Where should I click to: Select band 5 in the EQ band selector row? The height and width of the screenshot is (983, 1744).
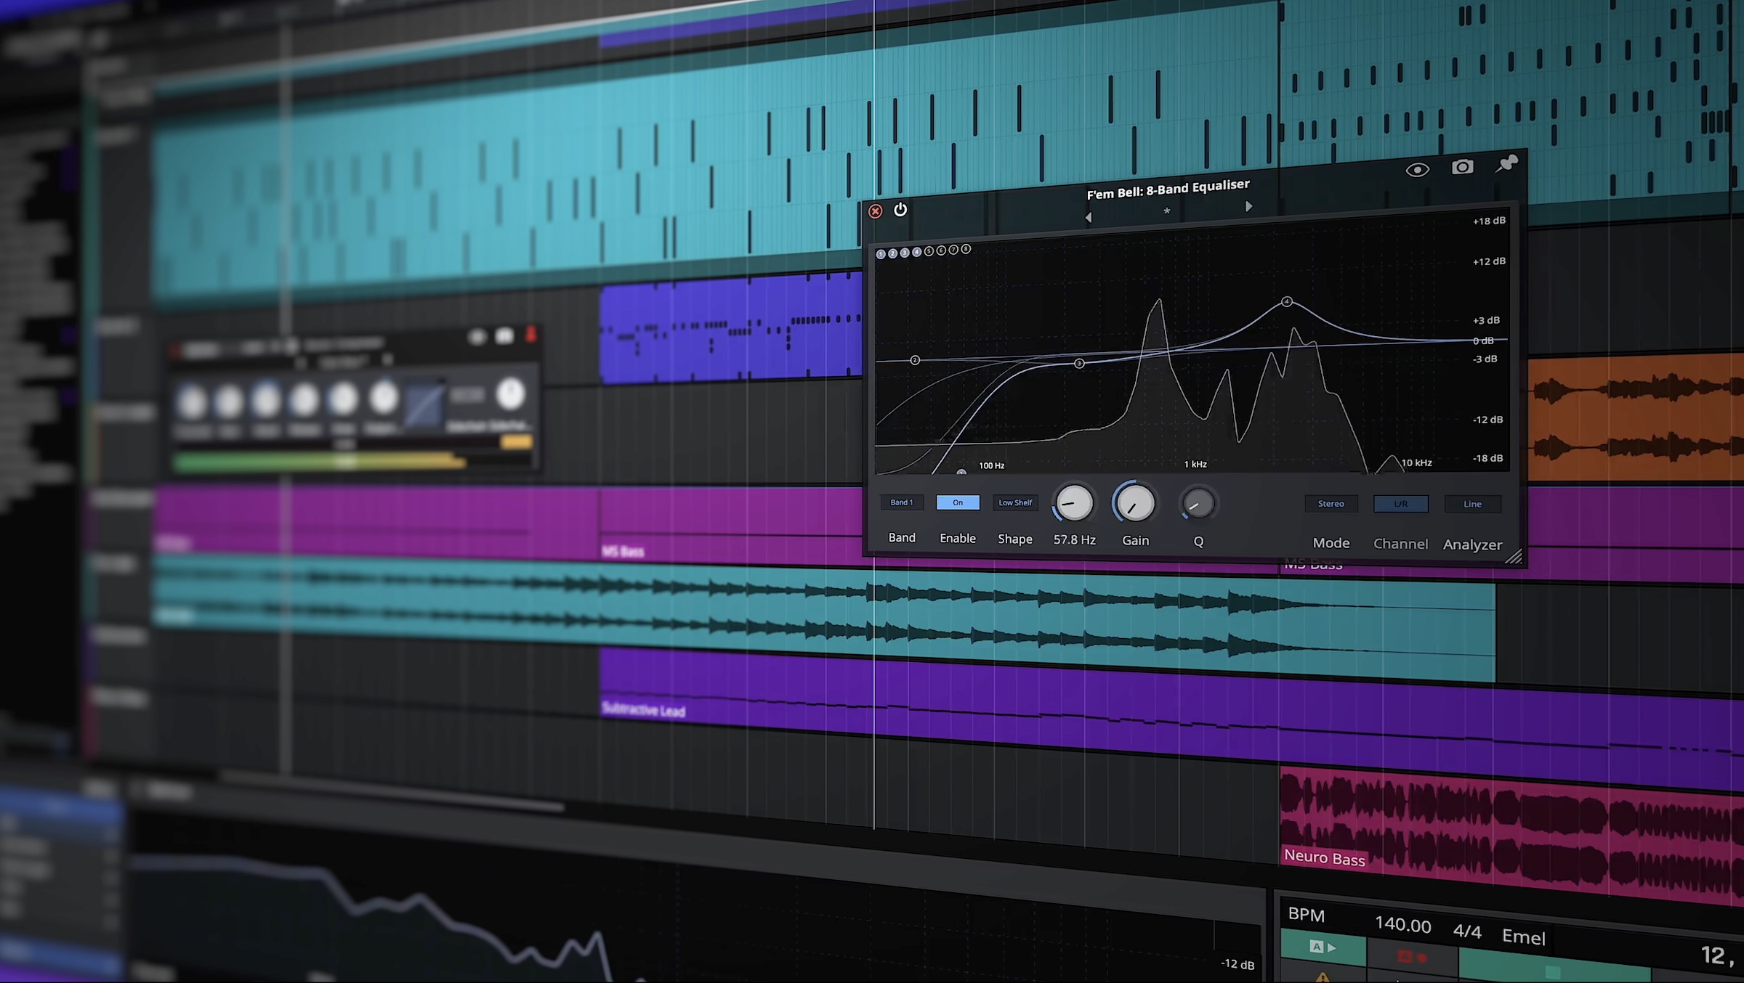[x=929, y=251]
